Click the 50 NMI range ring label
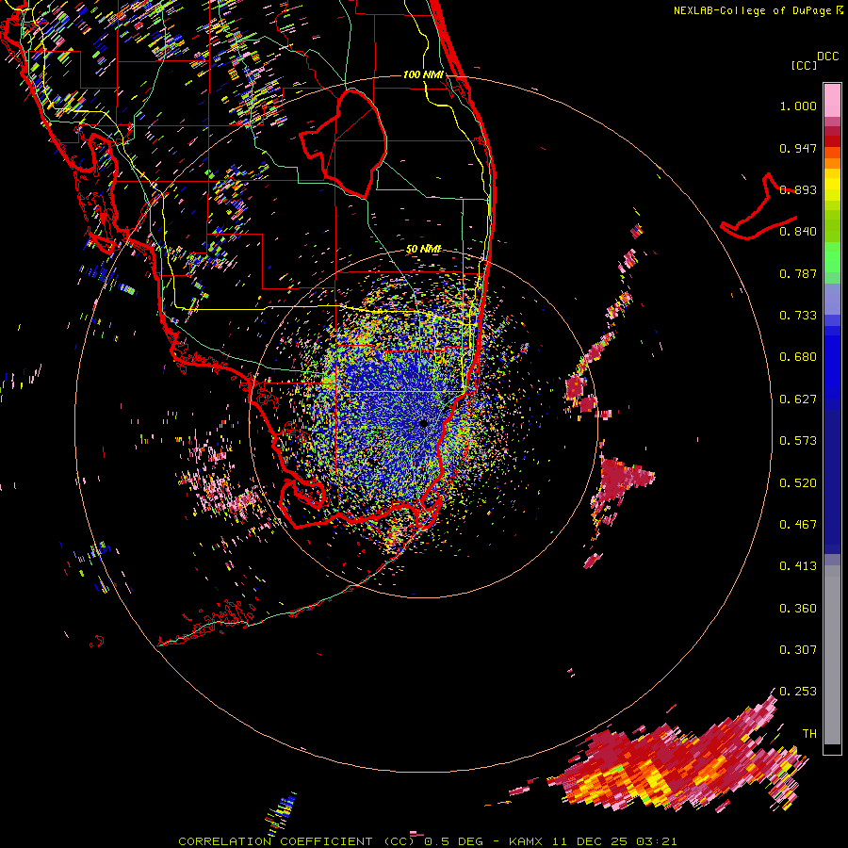Image resolution: width=848 pixels, height=848 pixels. pos(423,249)
